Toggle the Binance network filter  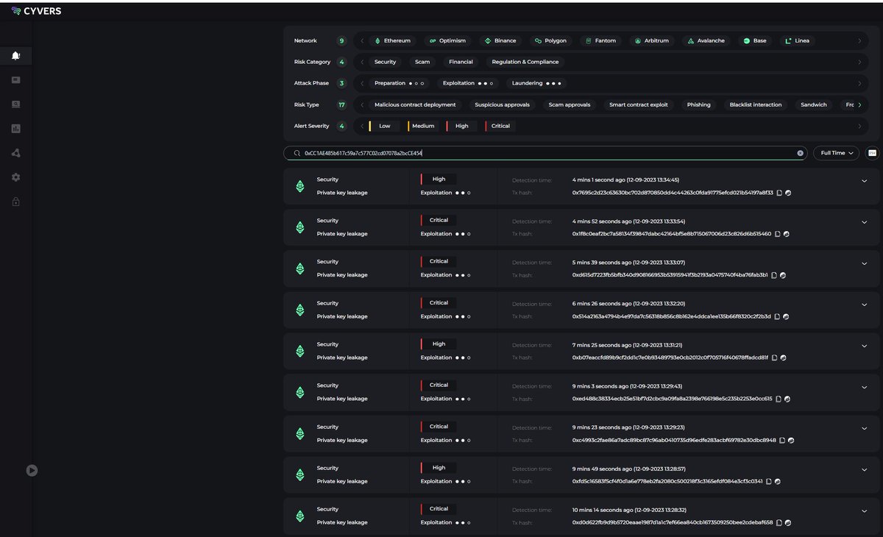pos(500,40)
